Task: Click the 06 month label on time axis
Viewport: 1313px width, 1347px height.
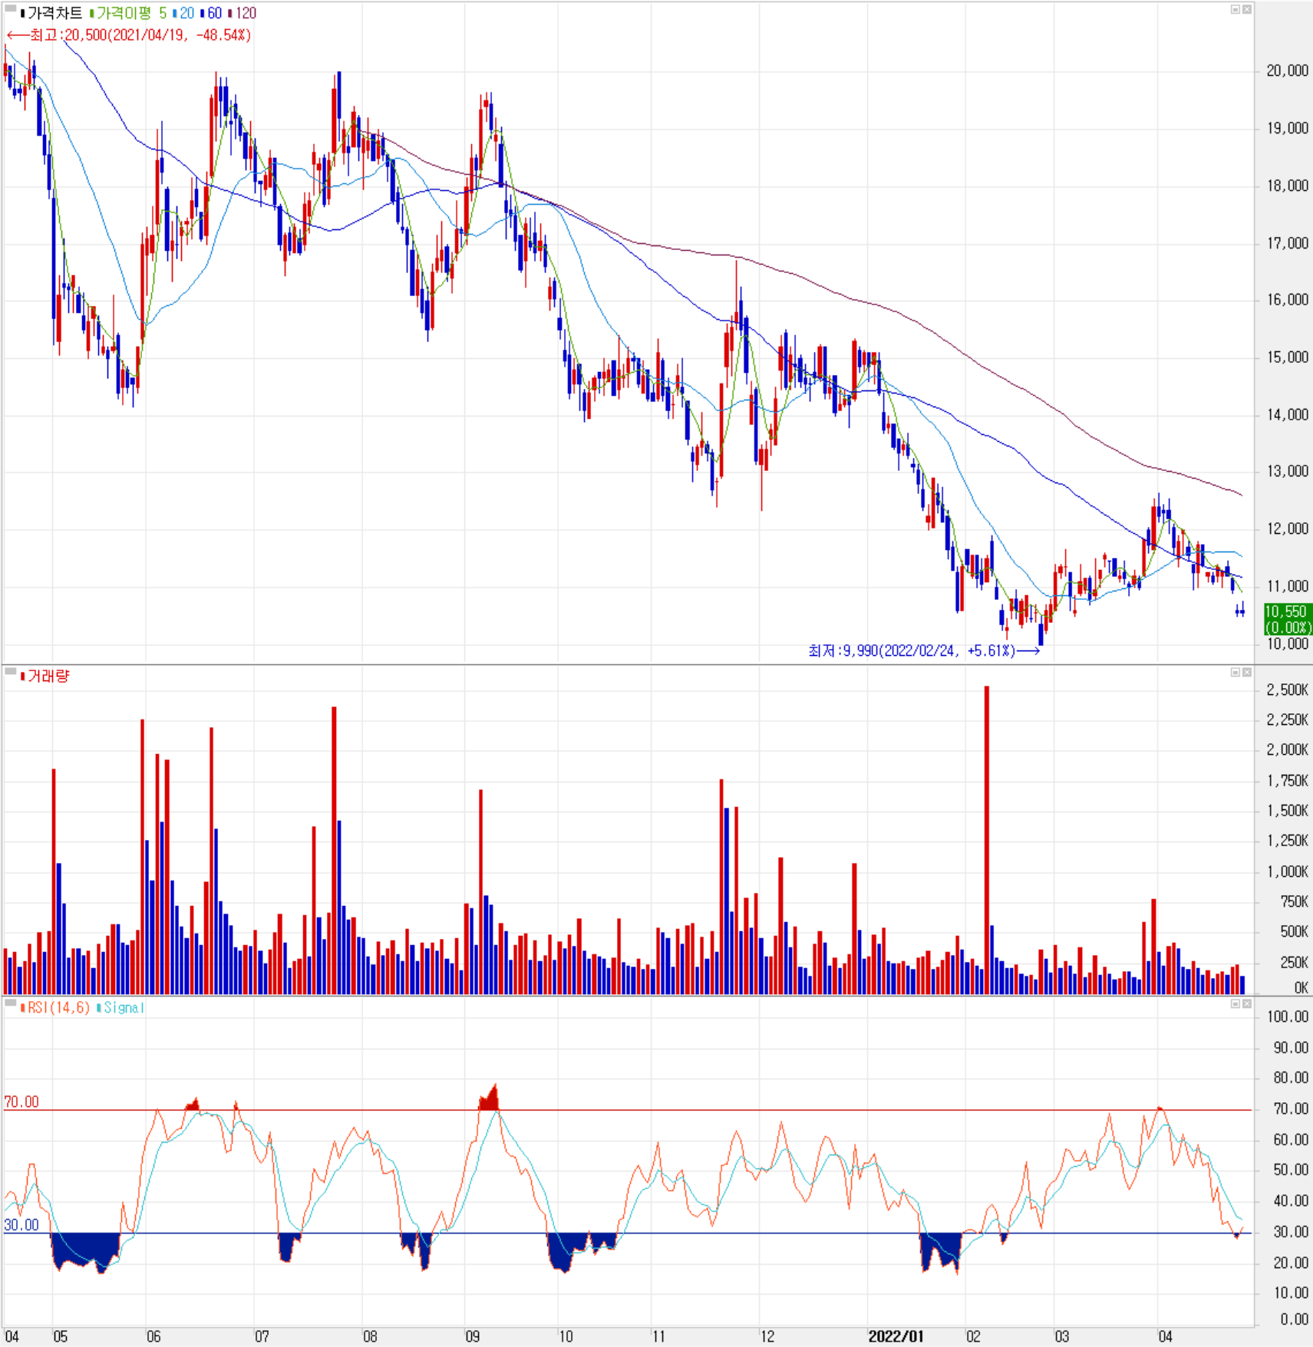Action: (153, 1336)
